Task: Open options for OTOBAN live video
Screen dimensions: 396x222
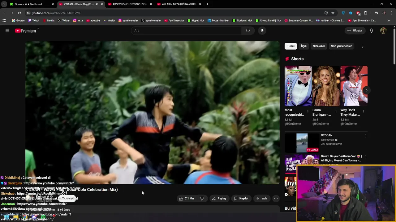Action: [366, 136]
